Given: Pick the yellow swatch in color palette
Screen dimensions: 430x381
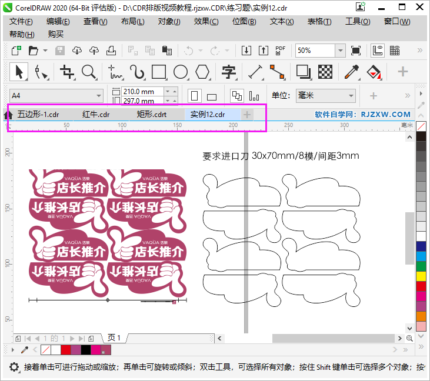Looking at the screenshot, I should (x=421, y=276).
